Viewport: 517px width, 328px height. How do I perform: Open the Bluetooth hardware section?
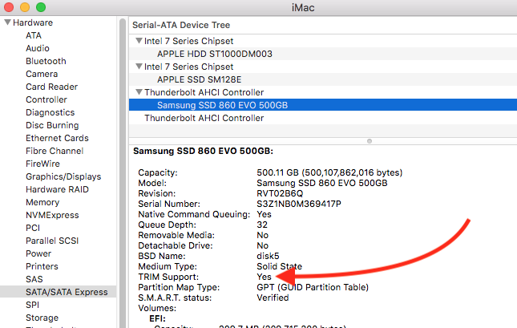(46, 61)
